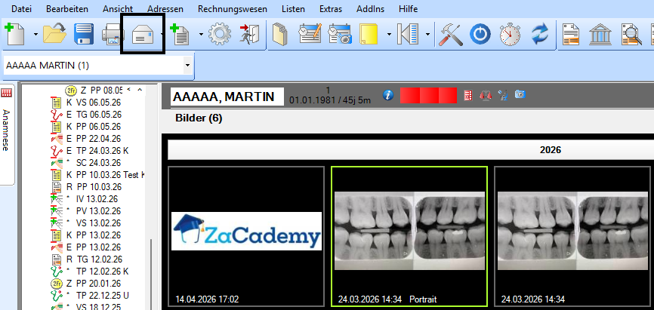Click the blue power button icon

point(480,35)
